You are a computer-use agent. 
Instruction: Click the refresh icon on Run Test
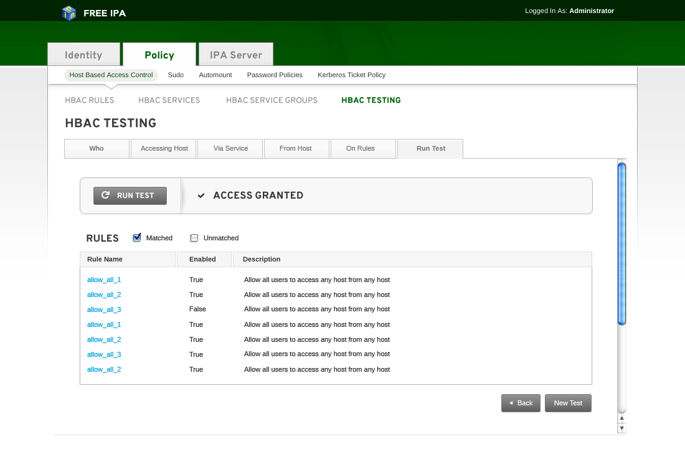106,195
